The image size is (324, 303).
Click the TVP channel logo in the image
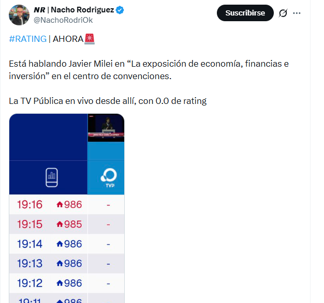pos(109,177)
